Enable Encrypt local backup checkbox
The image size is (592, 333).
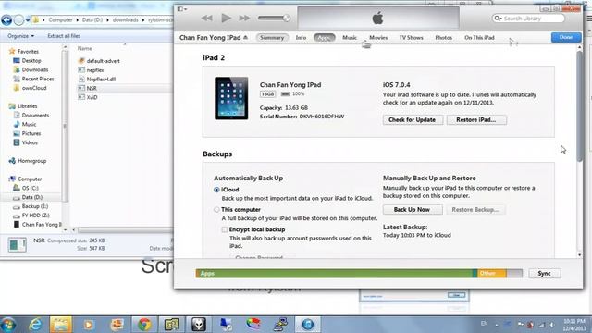tap(225, 229)
